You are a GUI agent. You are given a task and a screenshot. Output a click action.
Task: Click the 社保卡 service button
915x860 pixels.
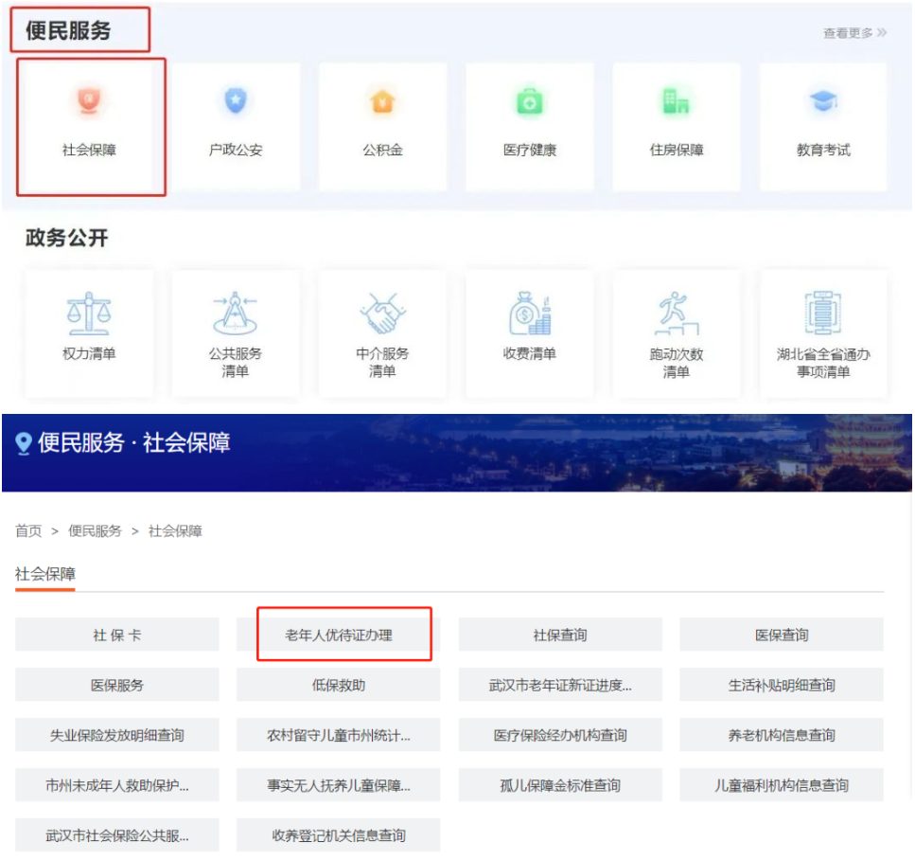(117, 635)
